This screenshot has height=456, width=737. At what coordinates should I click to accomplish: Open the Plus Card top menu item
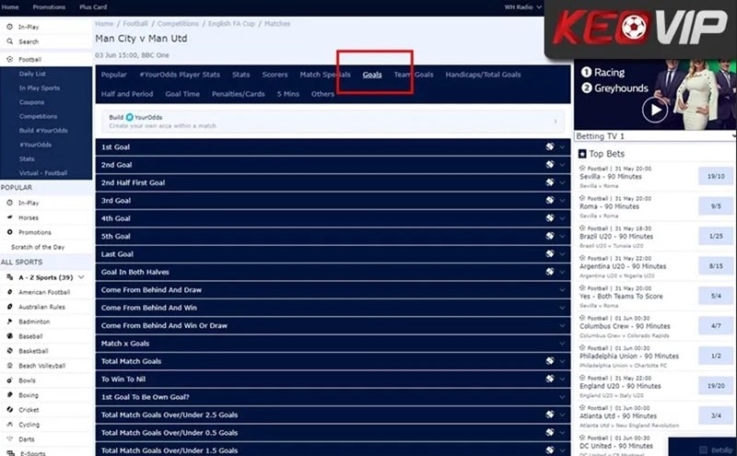(93, 7)
